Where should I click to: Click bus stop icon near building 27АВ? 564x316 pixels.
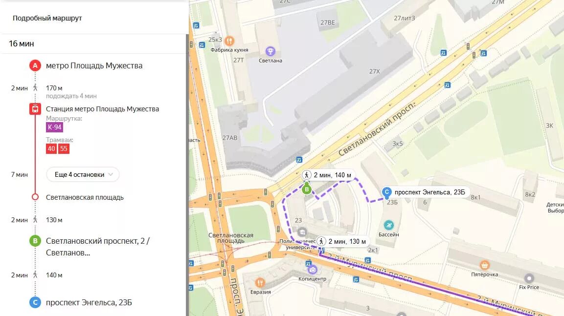tap(299, 160)
